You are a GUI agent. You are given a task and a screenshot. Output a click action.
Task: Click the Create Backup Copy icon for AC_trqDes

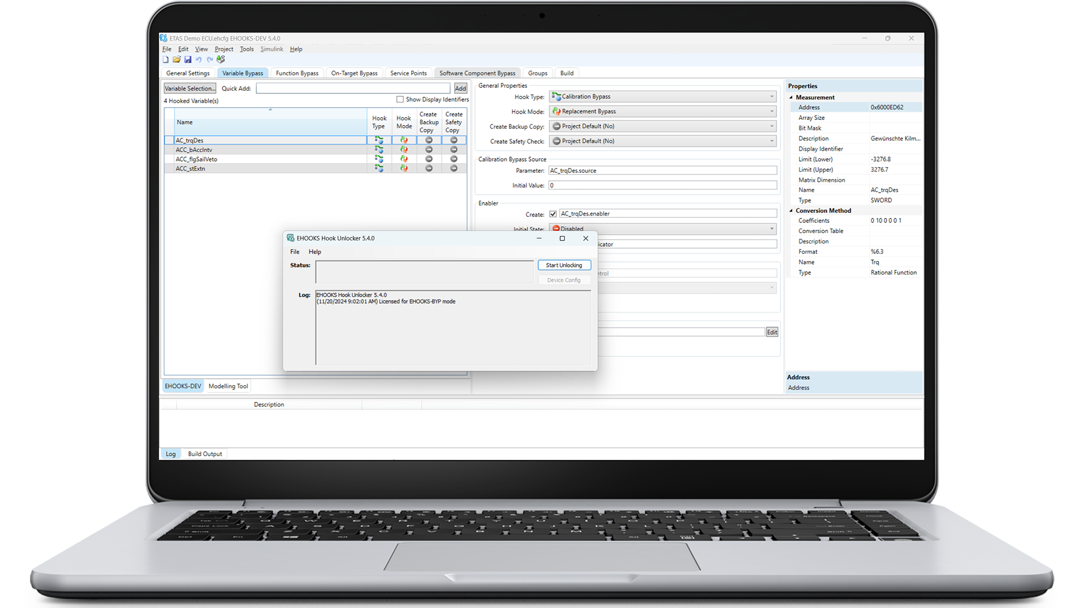[x=429, y=140]
